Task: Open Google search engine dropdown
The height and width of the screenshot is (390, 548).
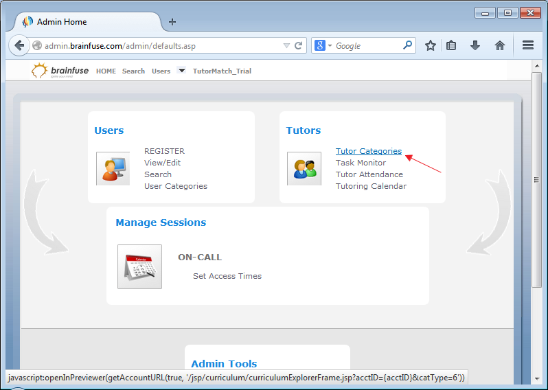Action: tap(330, 45)
